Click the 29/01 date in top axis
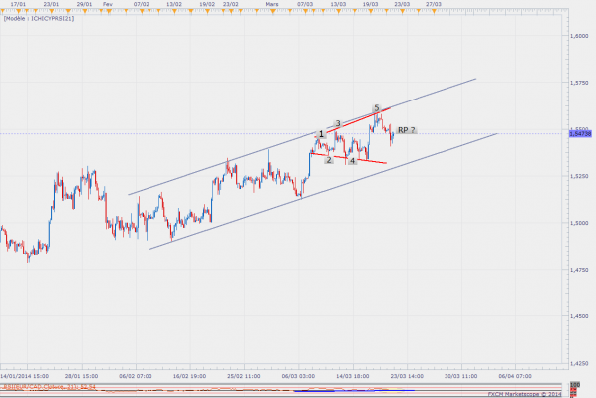Image resolution: width=596 pixels, height=398 pixels. tap(84, 4)
